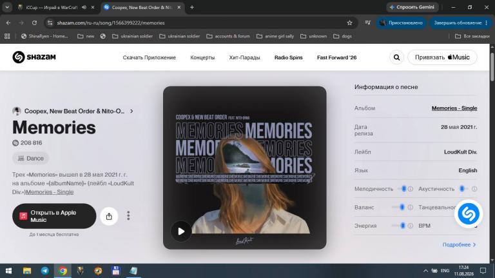This screenshot has height=278, width=495.
Task: Open the media control toolbar icon
Action: coord(368,23)
